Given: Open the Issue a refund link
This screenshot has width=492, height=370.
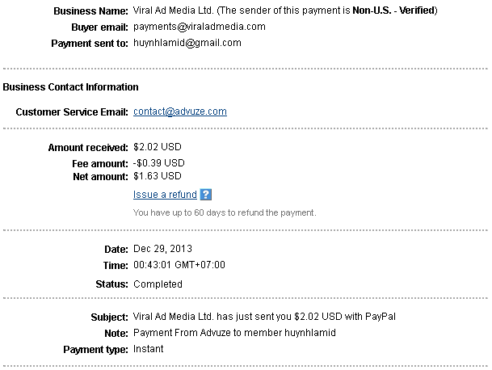Looking at the screenshot, I should pyautogui.click(x=165, y=195).
